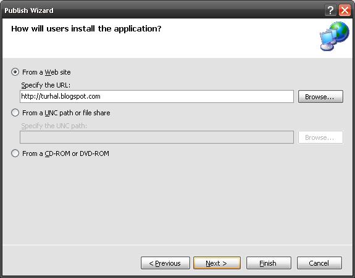This screenshot has width=355, height=278.
Task: Close the Publish Wizard dialog
Action: (x=345, y=10)
